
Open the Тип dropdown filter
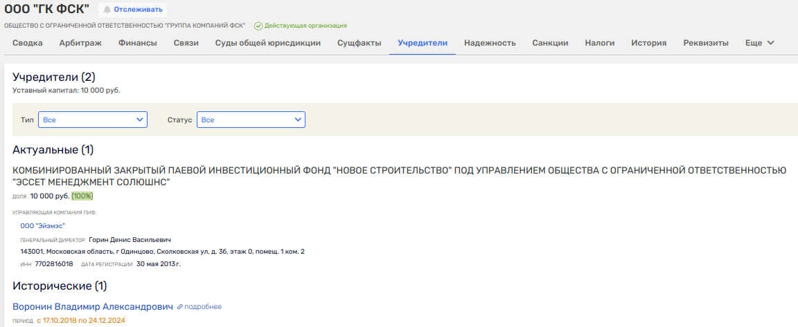tap(93, 120)
